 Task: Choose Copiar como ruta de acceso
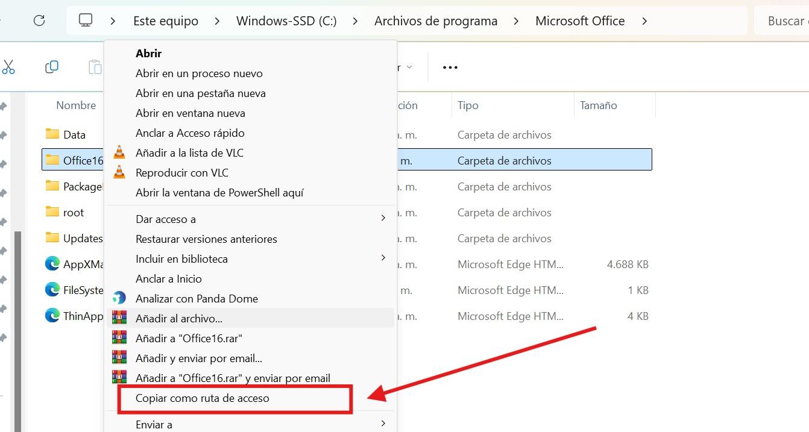click(203, 398)
